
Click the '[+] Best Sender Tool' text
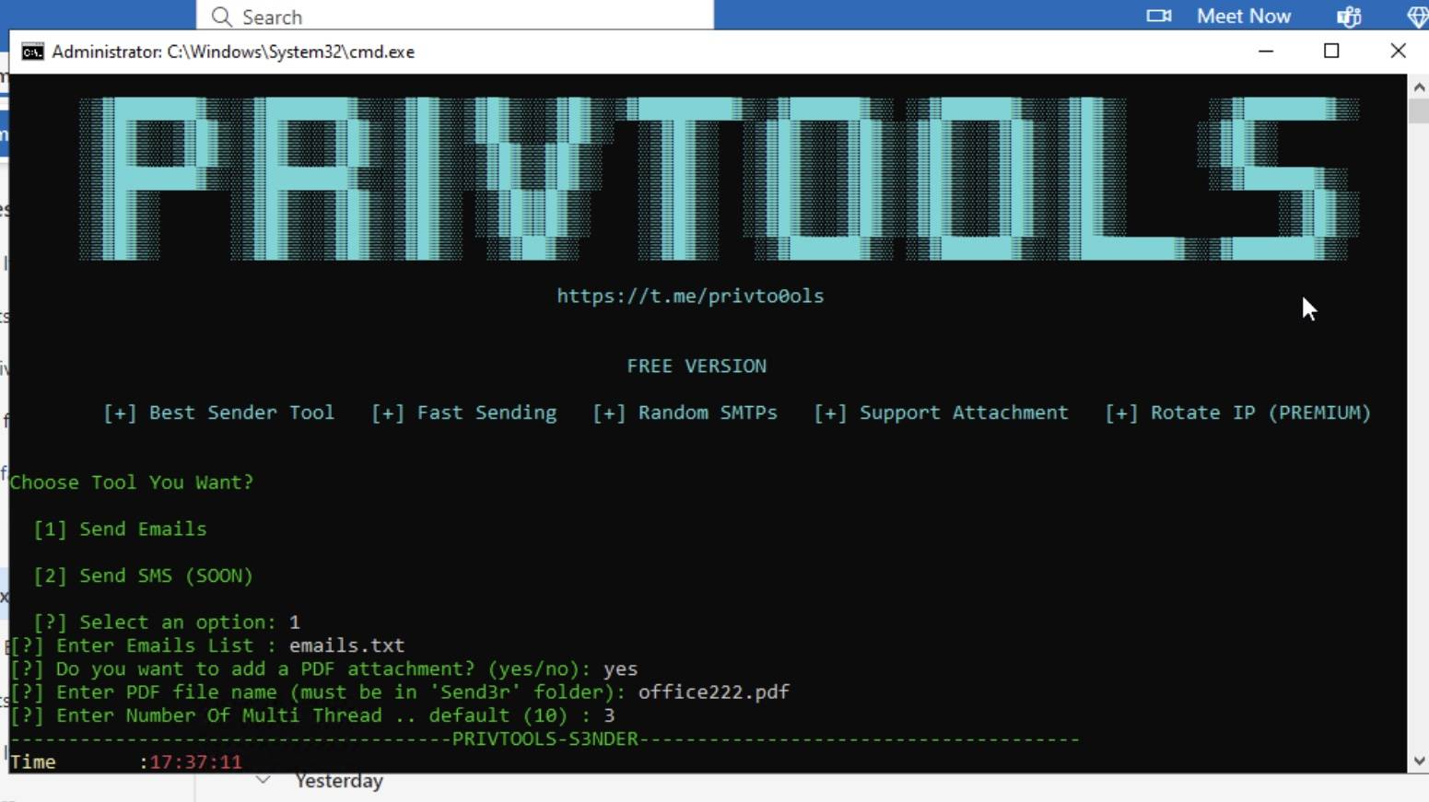218,413
